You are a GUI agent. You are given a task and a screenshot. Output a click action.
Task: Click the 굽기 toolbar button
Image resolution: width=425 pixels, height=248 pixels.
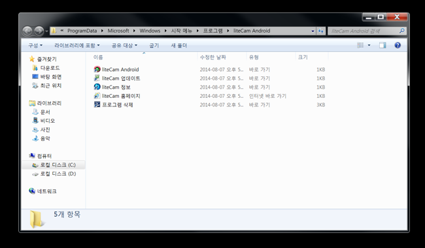coord(154,46)
